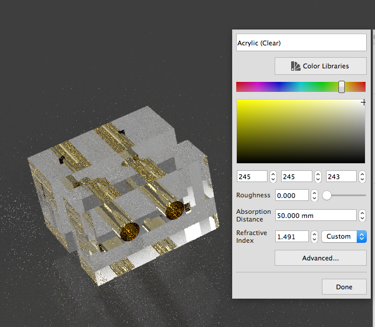Screen dimensions: 375x327
Task: Click the Roughness stepper arrows
Action: 315,196
